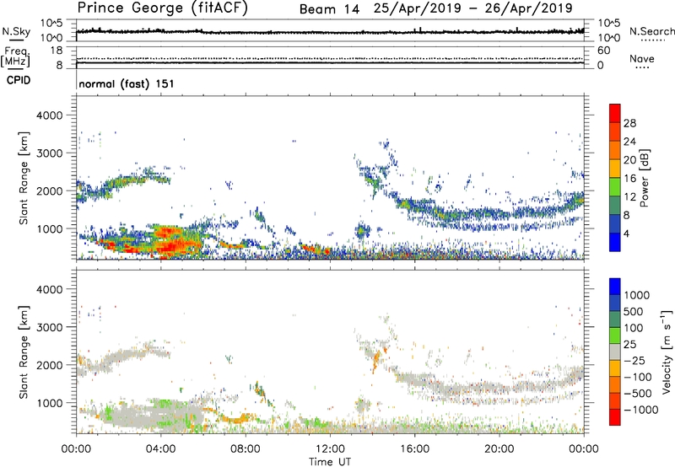Click the 'Prince George (fitACF)' plot title
Viewport: 675px width, 467px height.
163,8
